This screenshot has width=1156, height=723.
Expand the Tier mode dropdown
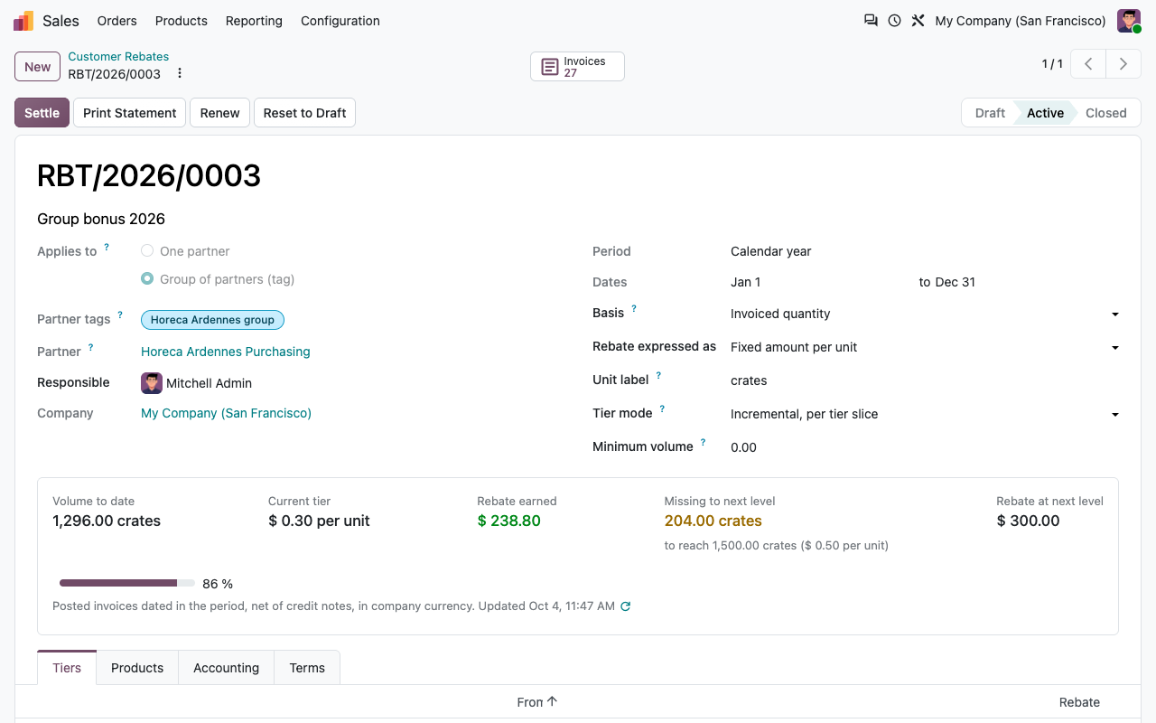(x=925, y=414)
